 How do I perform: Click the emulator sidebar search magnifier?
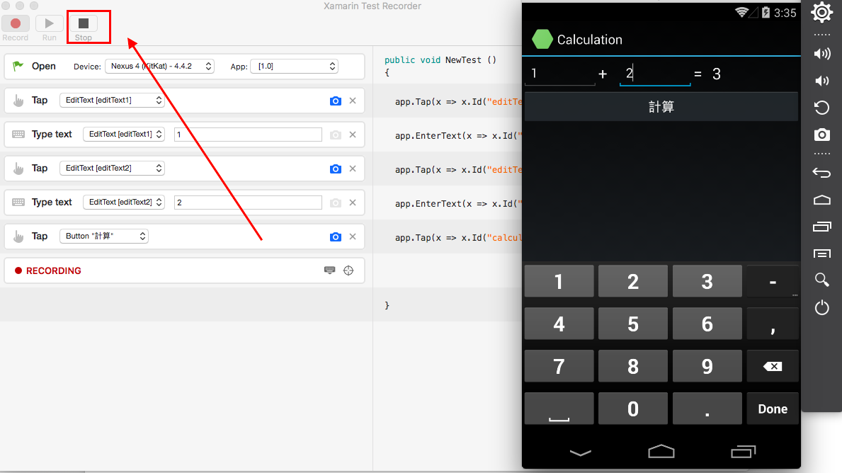(821, 280)
